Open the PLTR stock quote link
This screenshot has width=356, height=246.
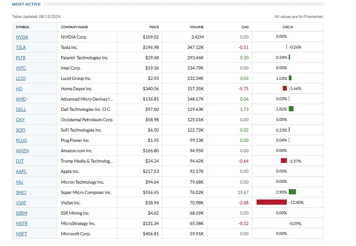pyautogui.click(x=21, y=58)
